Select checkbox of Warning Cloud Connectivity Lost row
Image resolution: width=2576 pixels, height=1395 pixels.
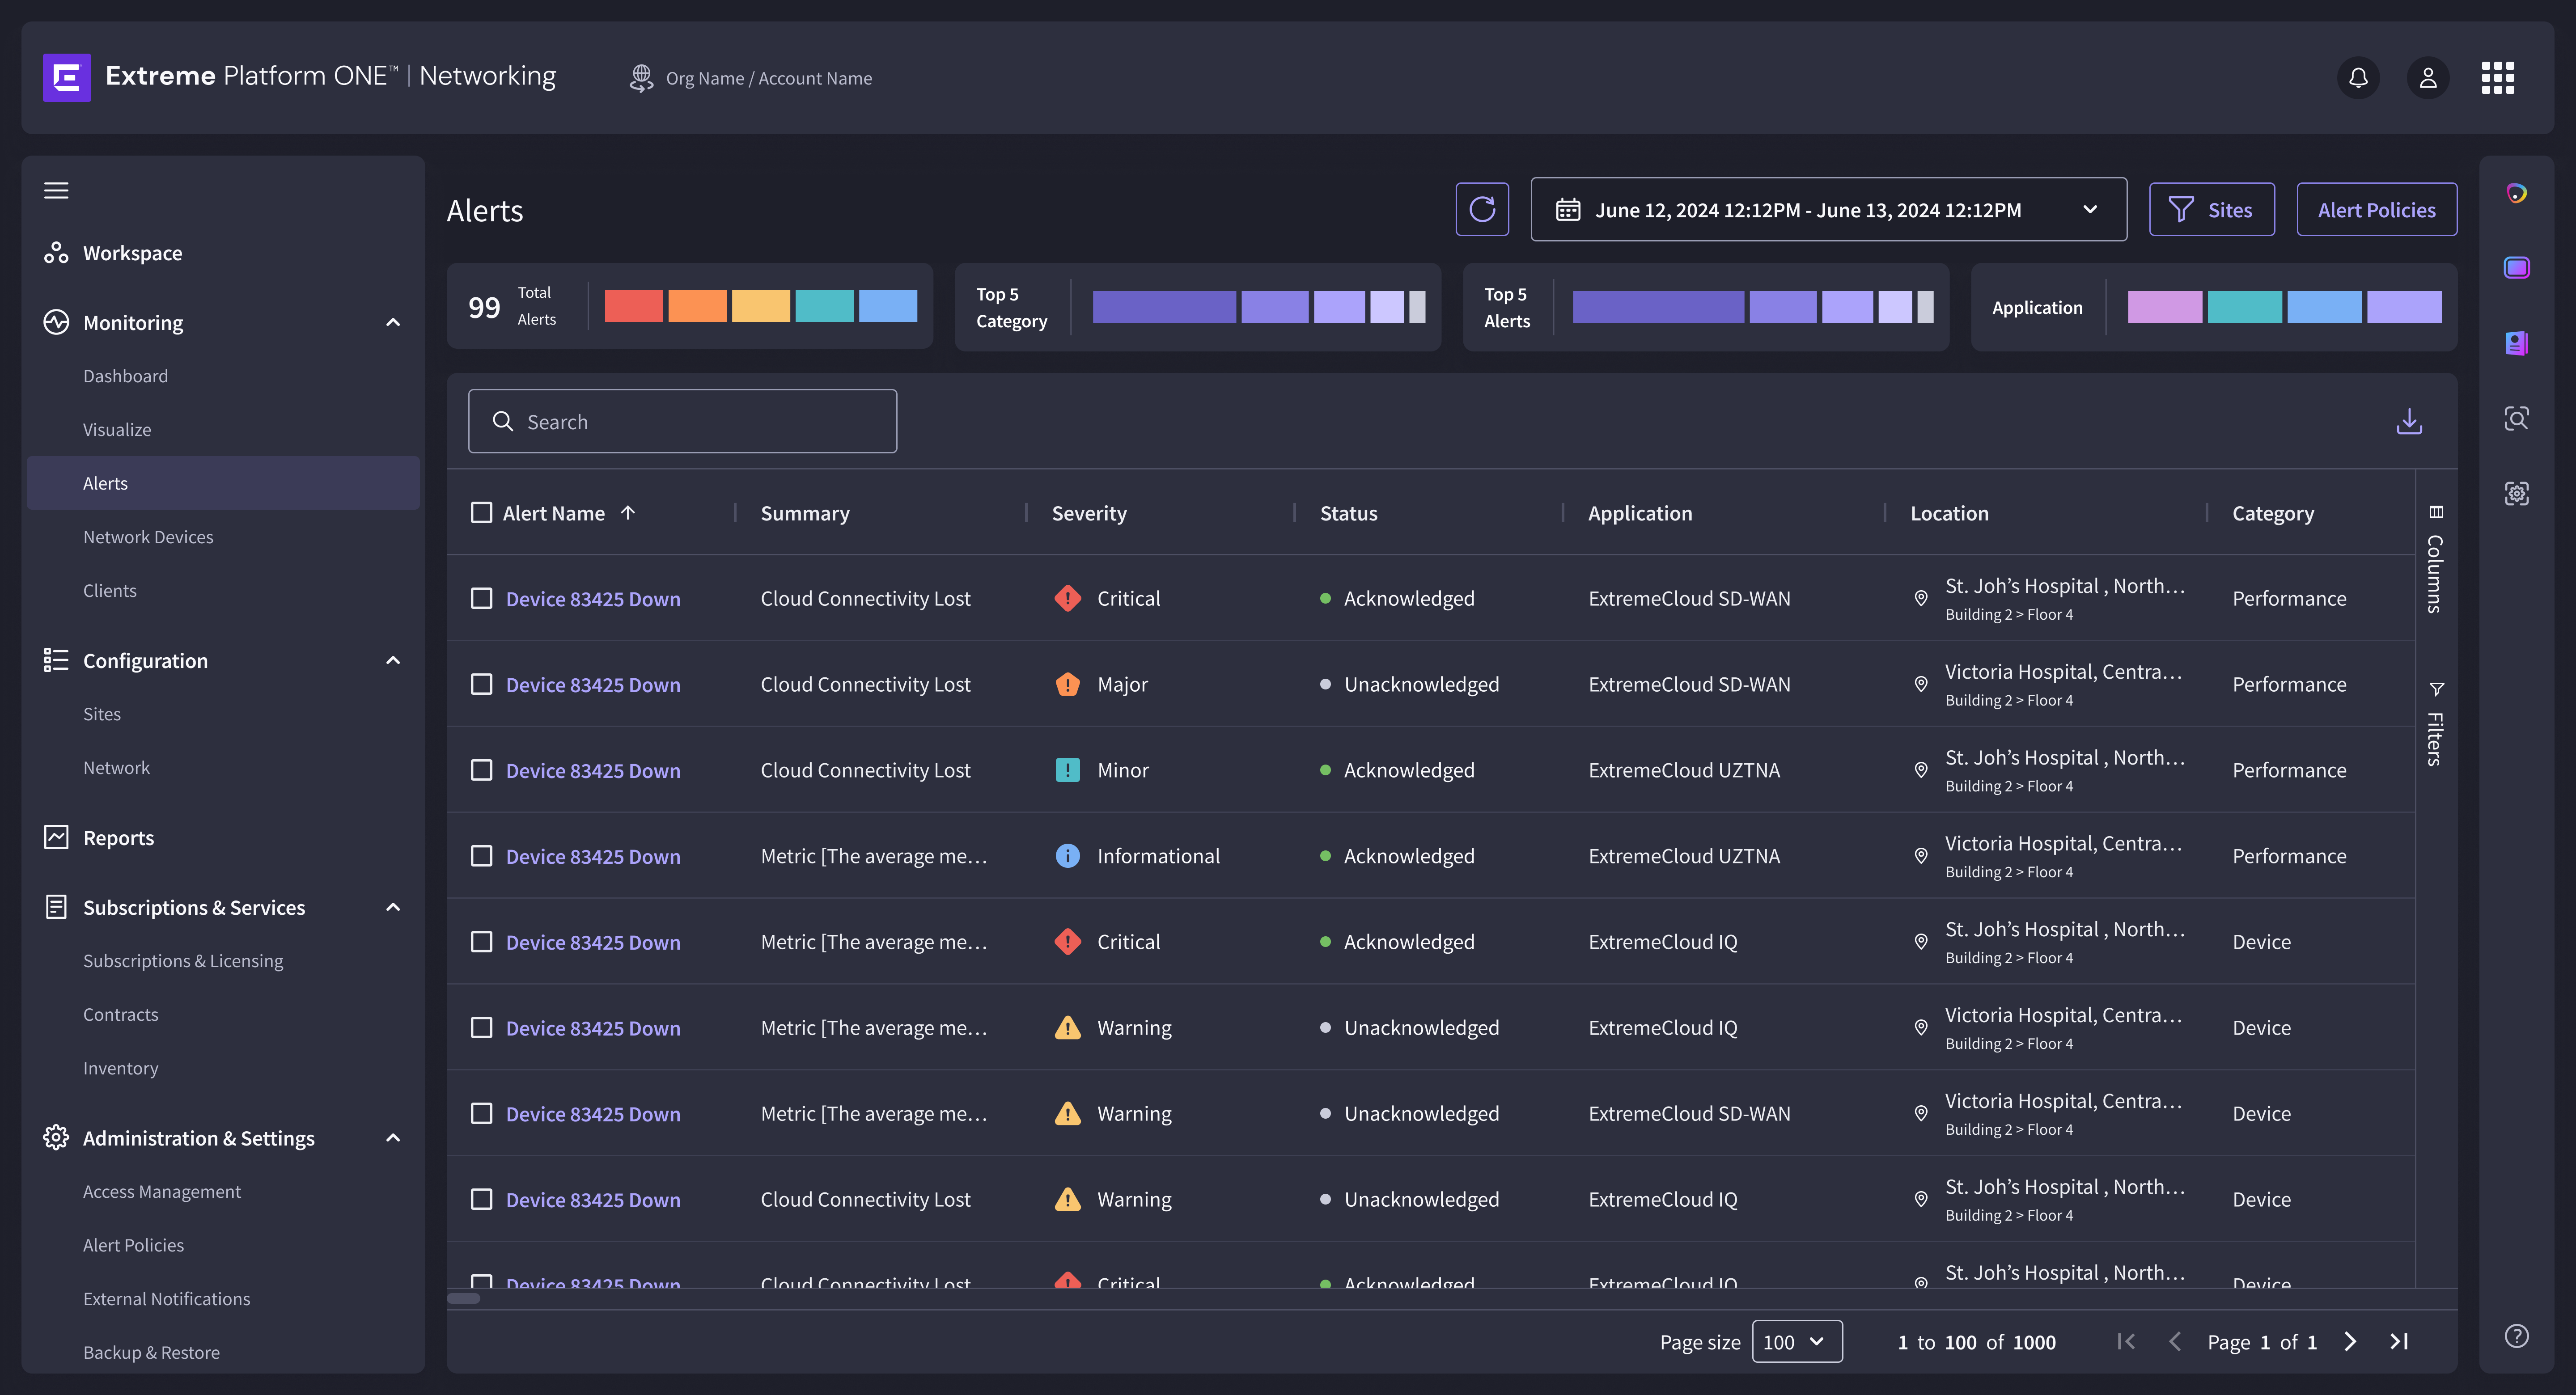click(x=481, y=1199)
